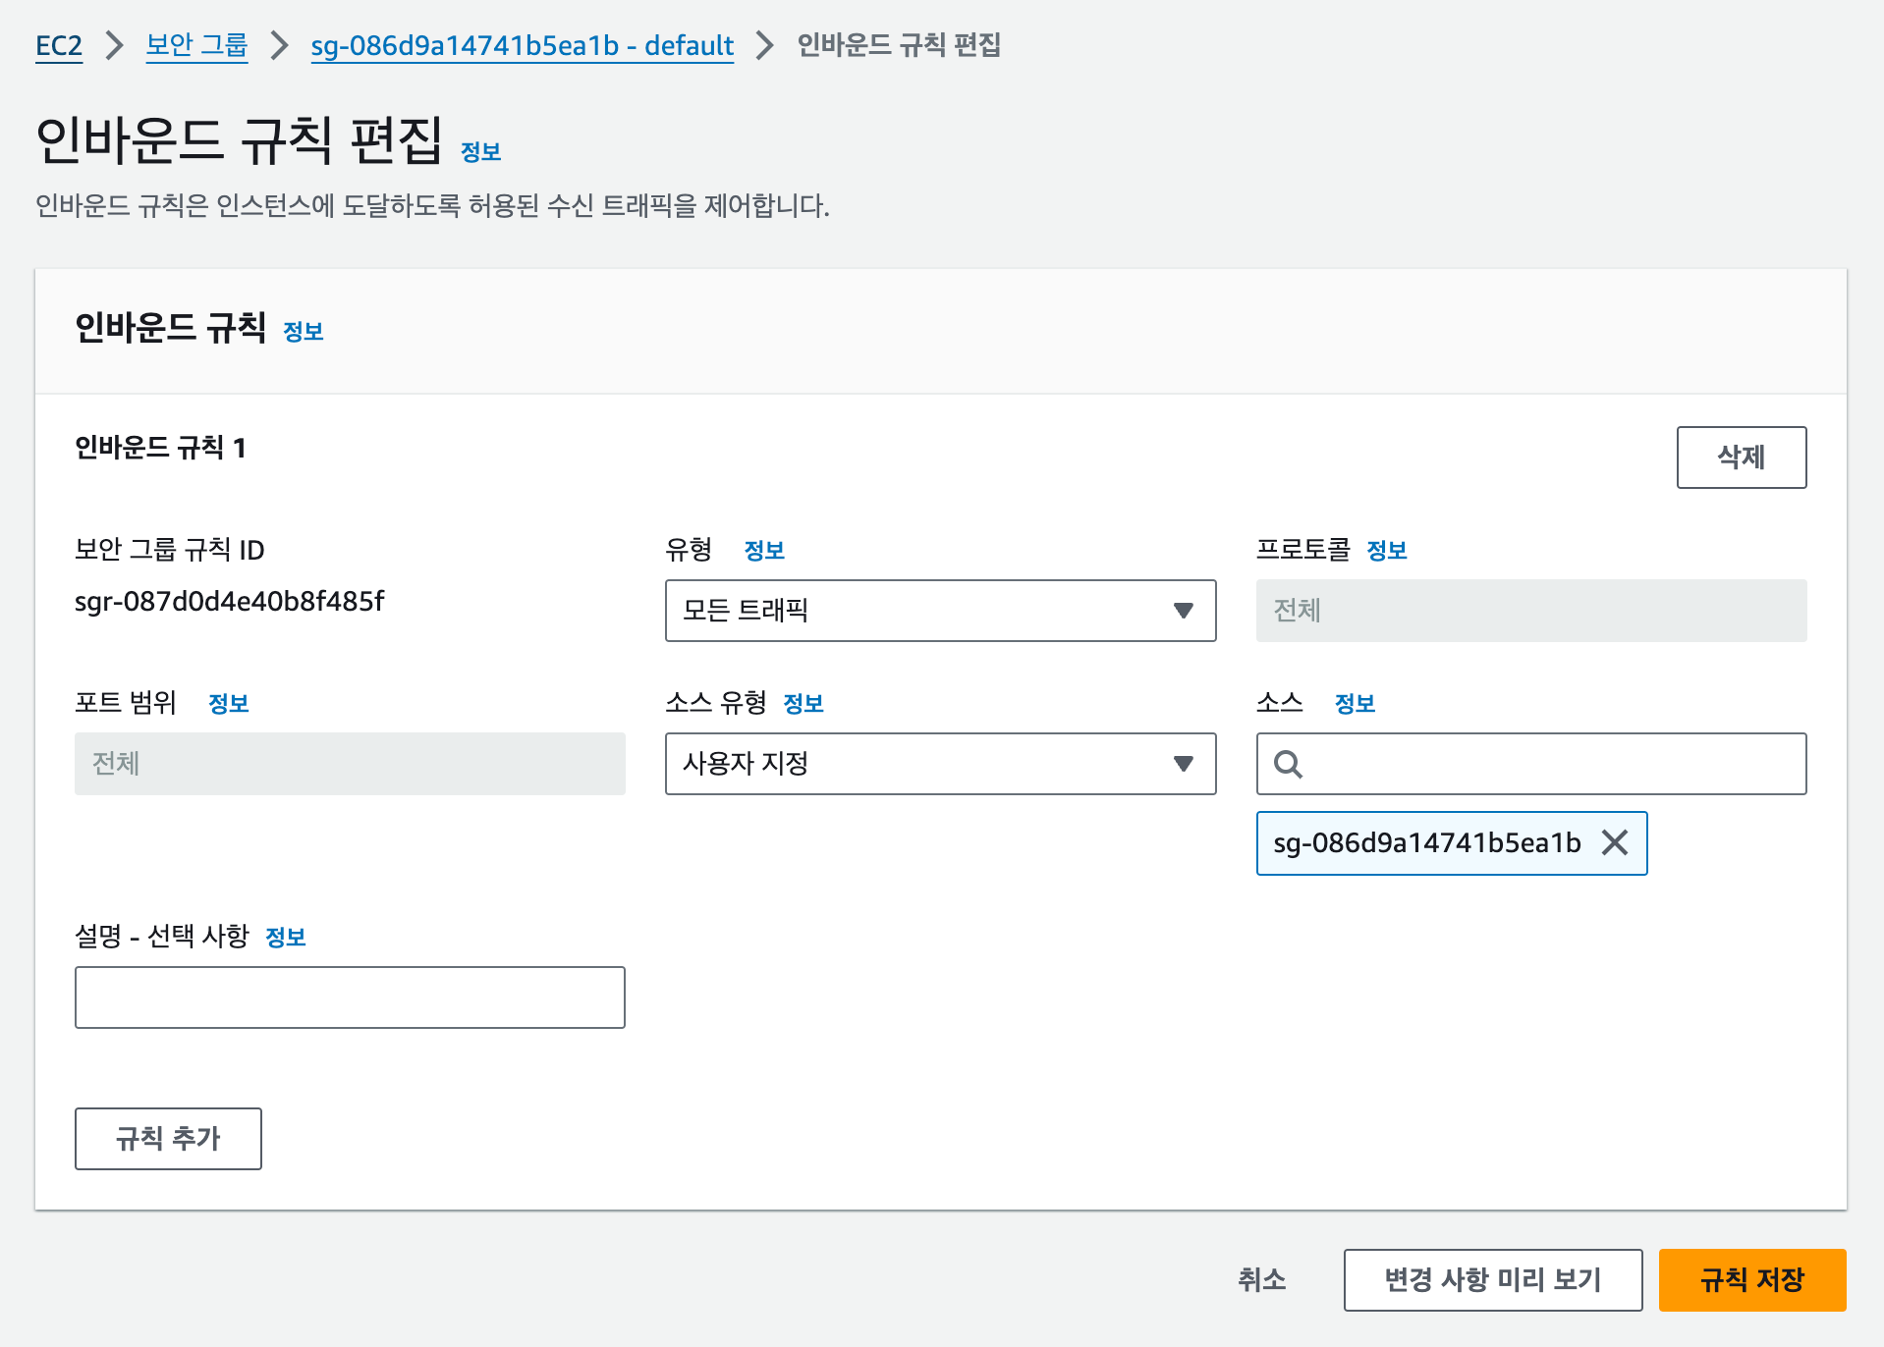Select rule ID text sgr-087d0d4e40b8f485f

click(229, 601)
